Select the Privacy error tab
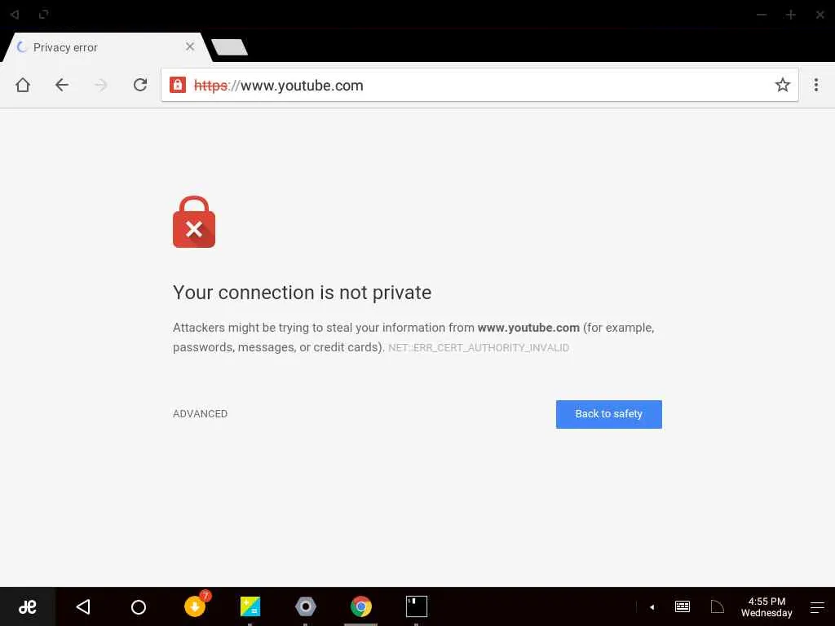835x626 pixels. (x=98, y=47)
